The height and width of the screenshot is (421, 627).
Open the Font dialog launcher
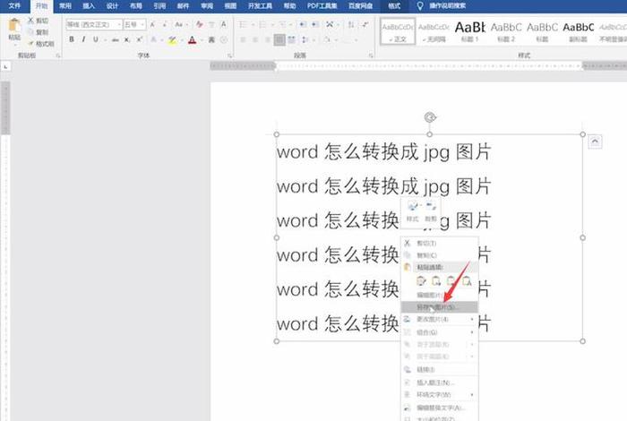click(229, 56)
